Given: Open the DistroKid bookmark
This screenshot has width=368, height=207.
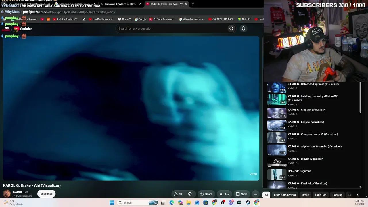Looking at the screenshot, I should (245, 19).
